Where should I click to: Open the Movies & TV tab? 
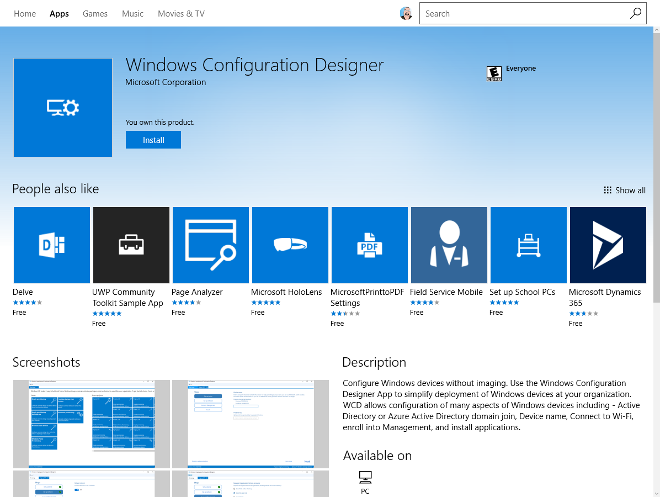tap(182, 13)
